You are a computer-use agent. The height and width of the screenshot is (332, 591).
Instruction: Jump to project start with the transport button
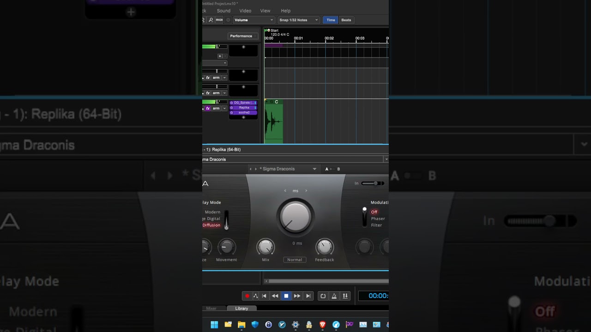264,296
